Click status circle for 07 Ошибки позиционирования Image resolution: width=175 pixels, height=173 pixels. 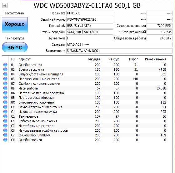click(5, 84)
